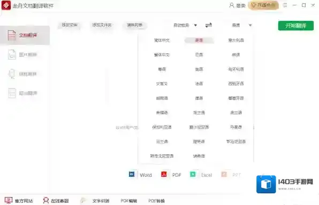Screen dimensions: 319x205
Task: Select 德语 in language list
Action: (x=199, y=98)
